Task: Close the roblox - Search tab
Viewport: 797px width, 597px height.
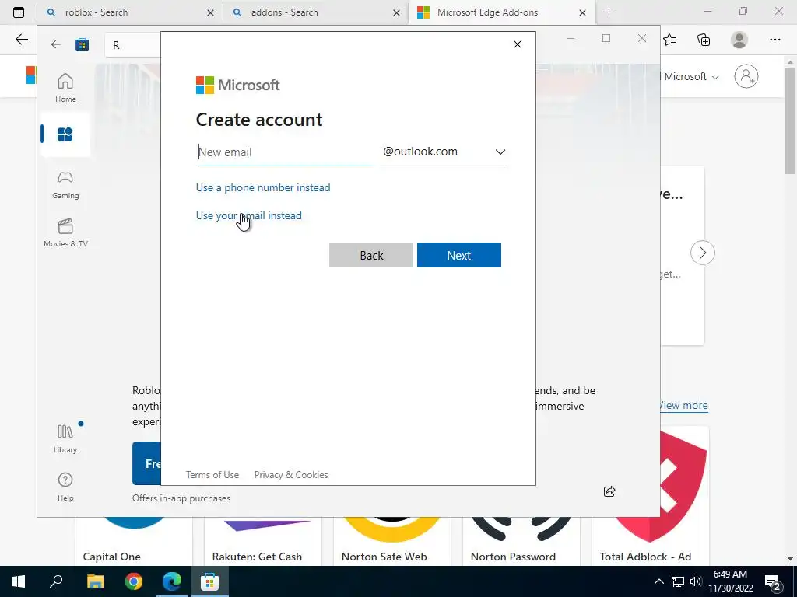Action: click(x=210, y=12)
